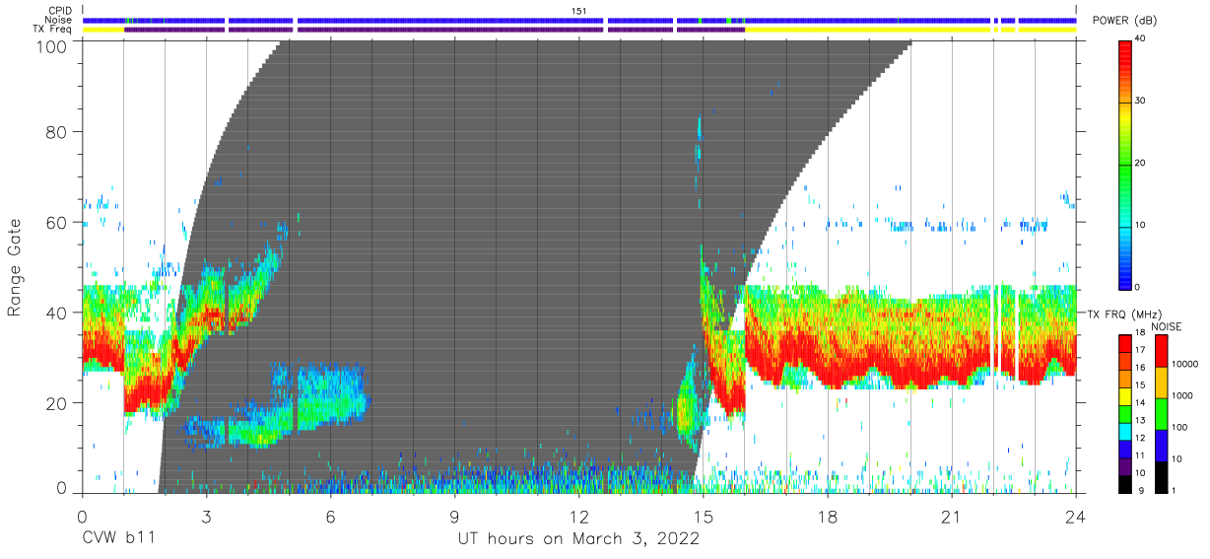
Task: Click the 16 label in TX FRQ legend
Action: [1140, 367]
